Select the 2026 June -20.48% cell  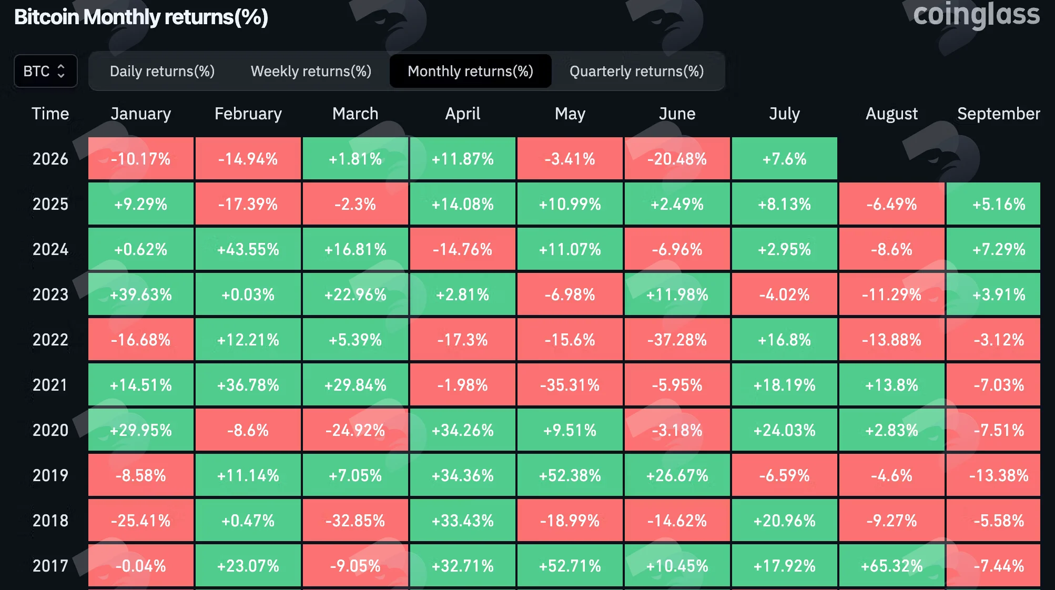point(677,159)
